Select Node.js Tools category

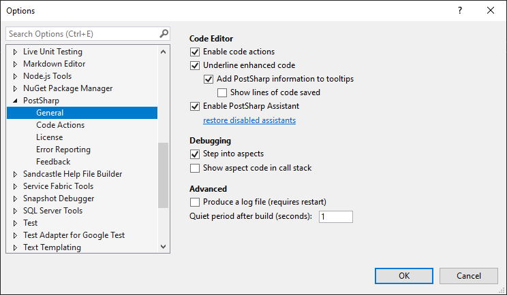point(47,76)
